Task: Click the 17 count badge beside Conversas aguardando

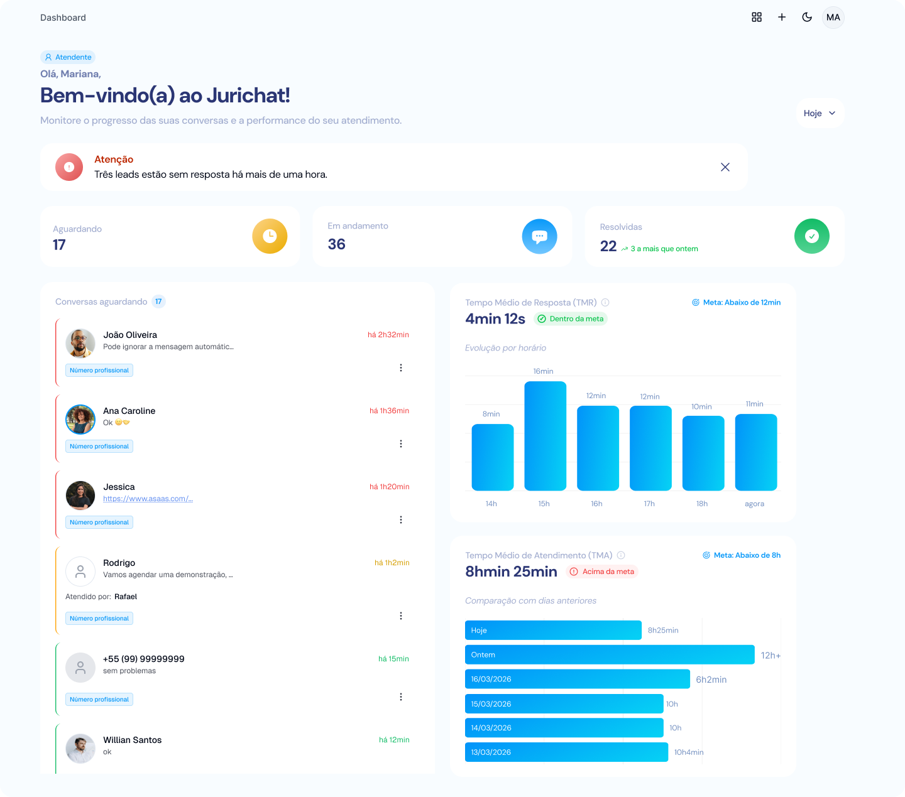Action: (x=158, y=301)
